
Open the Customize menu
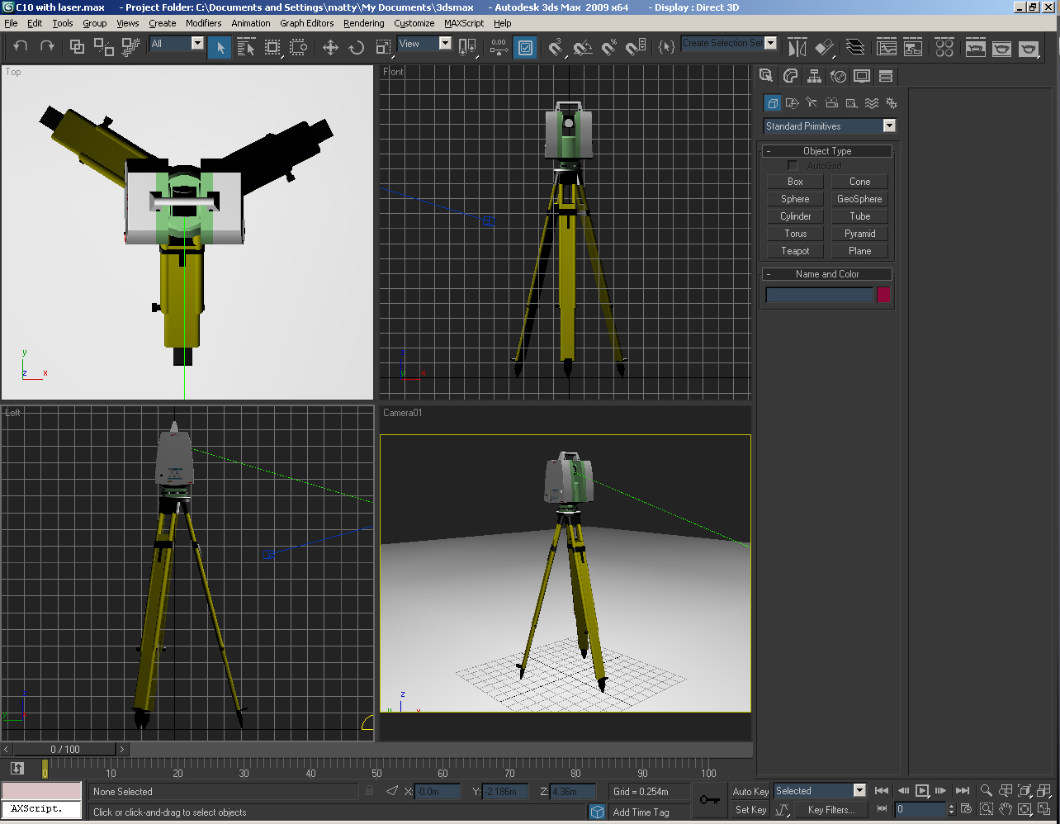pos(414,23)
